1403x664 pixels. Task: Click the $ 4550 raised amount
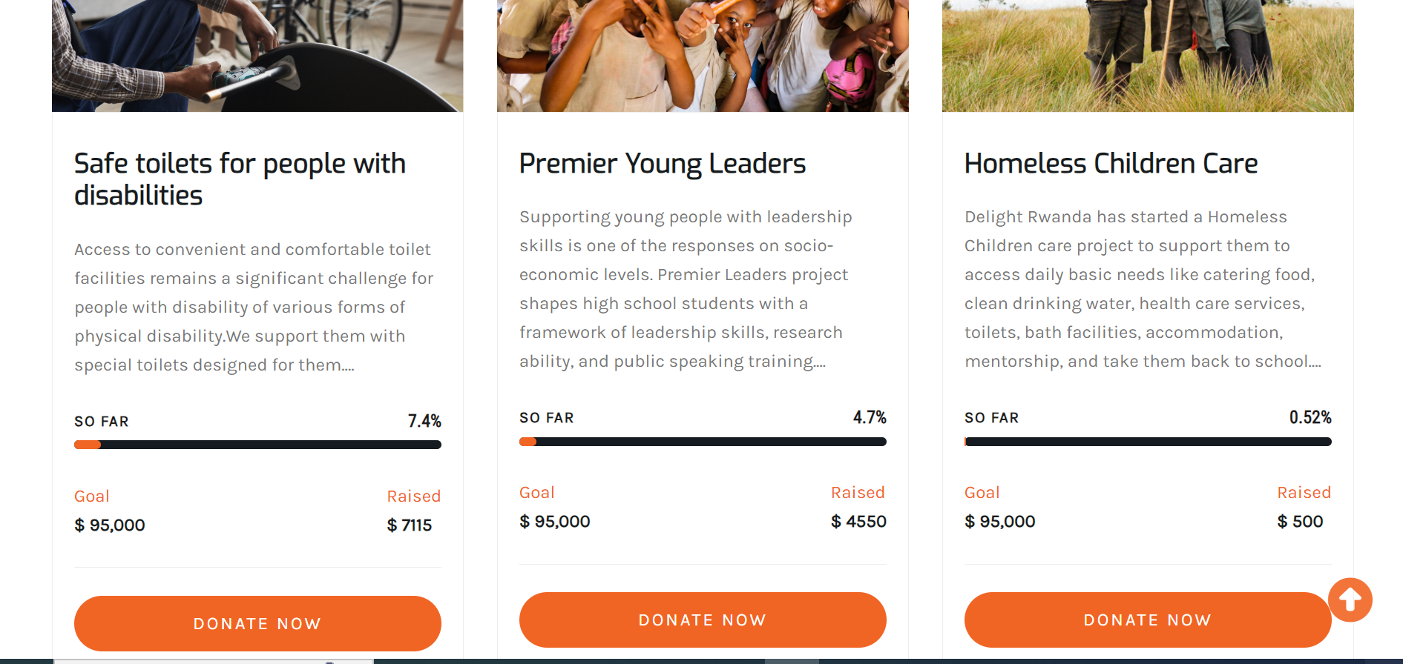[858, 522]
